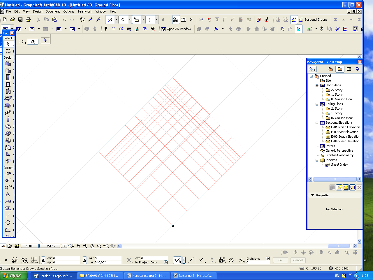Collapse the Indexes tree node
Image resolution: width=373 pixels, height=280 pixels.
[317, 160]
